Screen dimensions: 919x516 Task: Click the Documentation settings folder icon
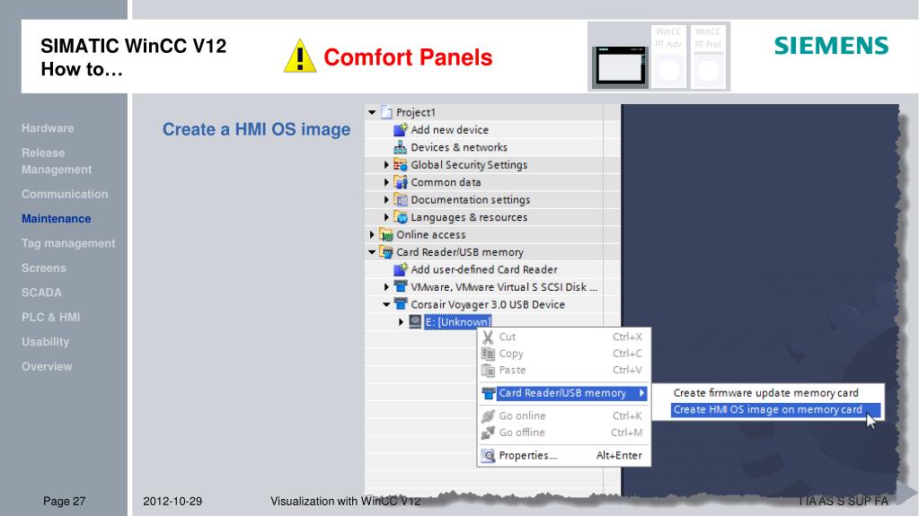coord(401,200)
